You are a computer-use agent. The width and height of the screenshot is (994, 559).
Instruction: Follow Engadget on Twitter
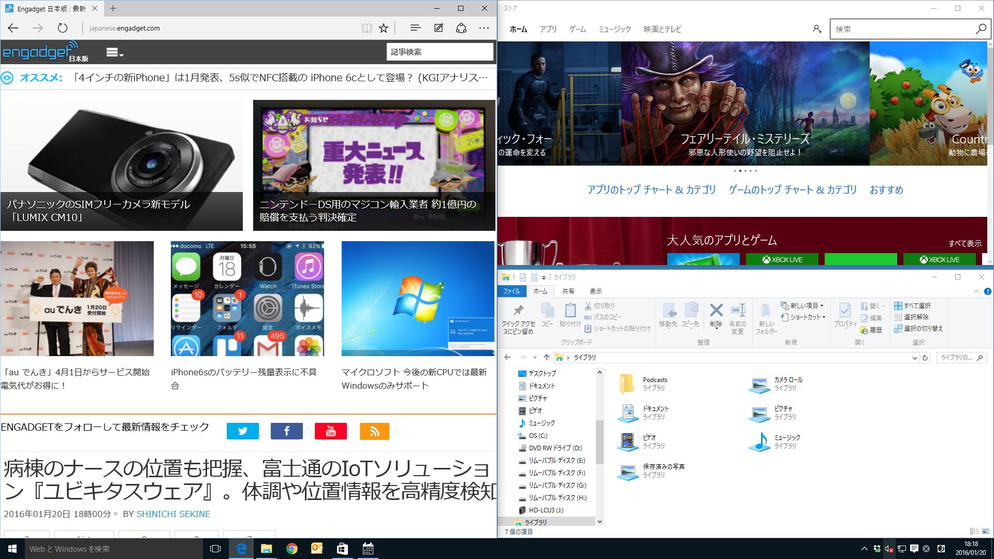(x=243, y=431)
